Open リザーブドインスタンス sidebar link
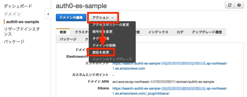This screenshot has height=97, width=247. (x=22, y=31)
